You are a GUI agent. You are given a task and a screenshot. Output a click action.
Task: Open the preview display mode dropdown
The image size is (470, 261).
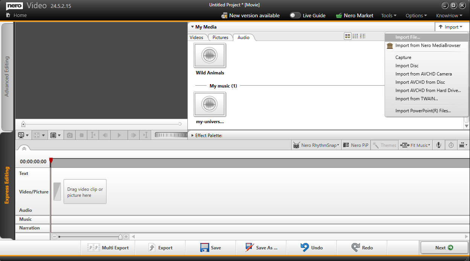coord(23,135)
